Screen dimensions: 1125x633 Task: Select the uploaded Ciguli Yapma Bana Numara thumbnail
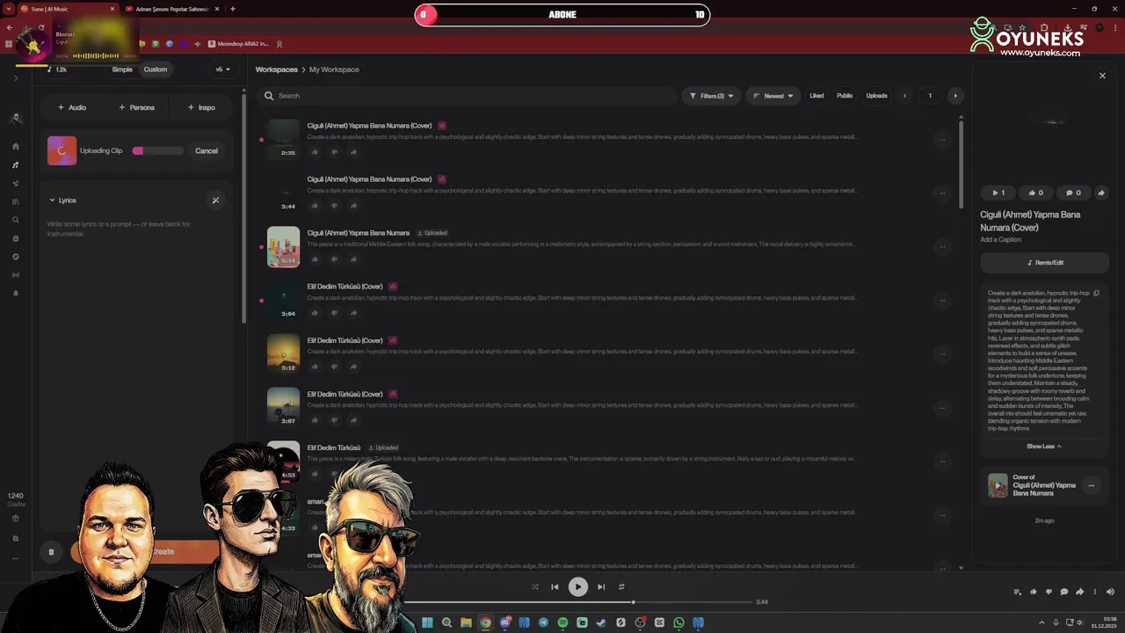283,247
